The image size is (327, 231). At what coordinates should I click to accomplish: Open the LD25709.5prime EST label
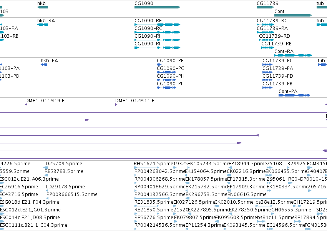point(63,164)
